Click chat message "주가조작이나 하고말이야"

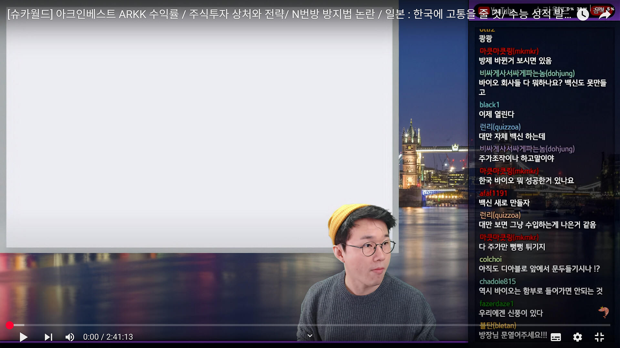pyautogui.click(x=516, y=159)
